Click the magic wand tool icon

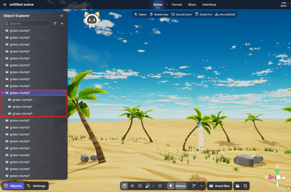(x=194, y=186)
